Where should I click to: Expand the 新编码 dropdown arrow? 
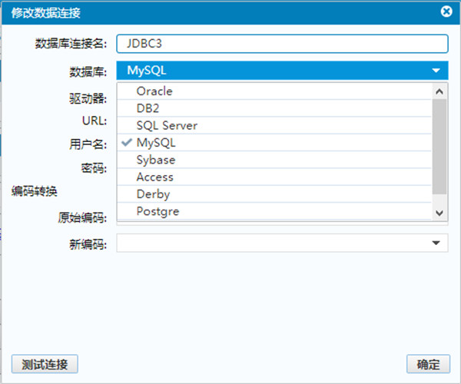click(436, 243)
